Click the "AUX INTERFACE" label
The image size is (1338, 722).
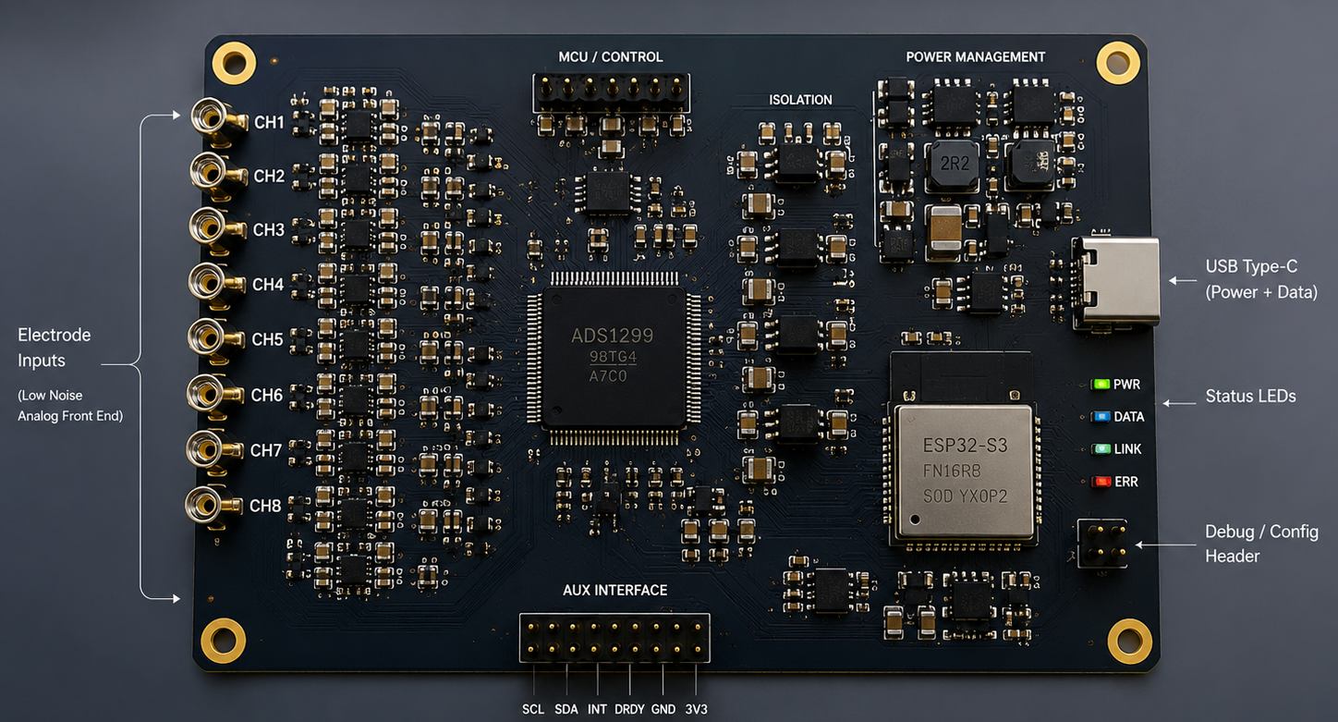615,590
